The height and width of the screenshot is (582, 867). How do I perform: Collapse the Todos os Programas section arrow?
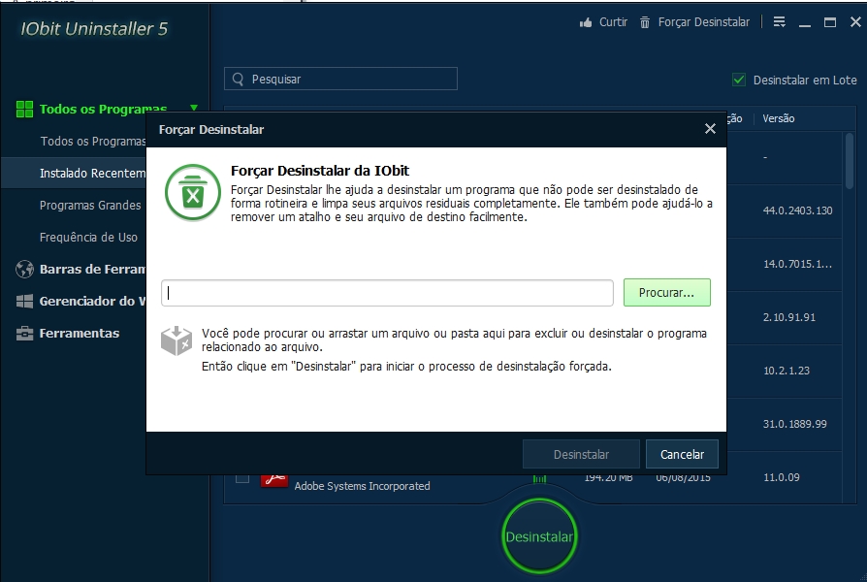(x=194, y=108)
